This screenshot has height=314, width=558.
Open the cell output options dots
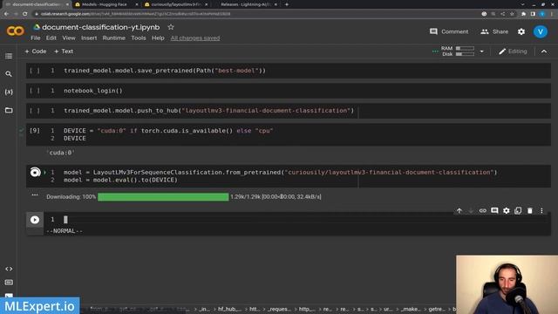pos(35,195)
